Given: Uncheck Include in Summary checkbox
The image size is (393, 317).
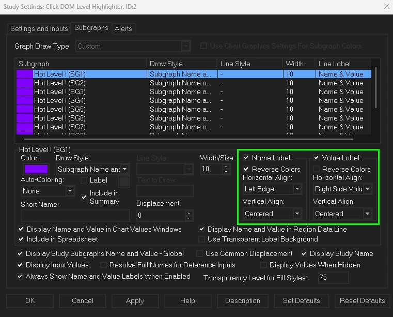Looking at the screenshot, I should (x=84, y=197).
